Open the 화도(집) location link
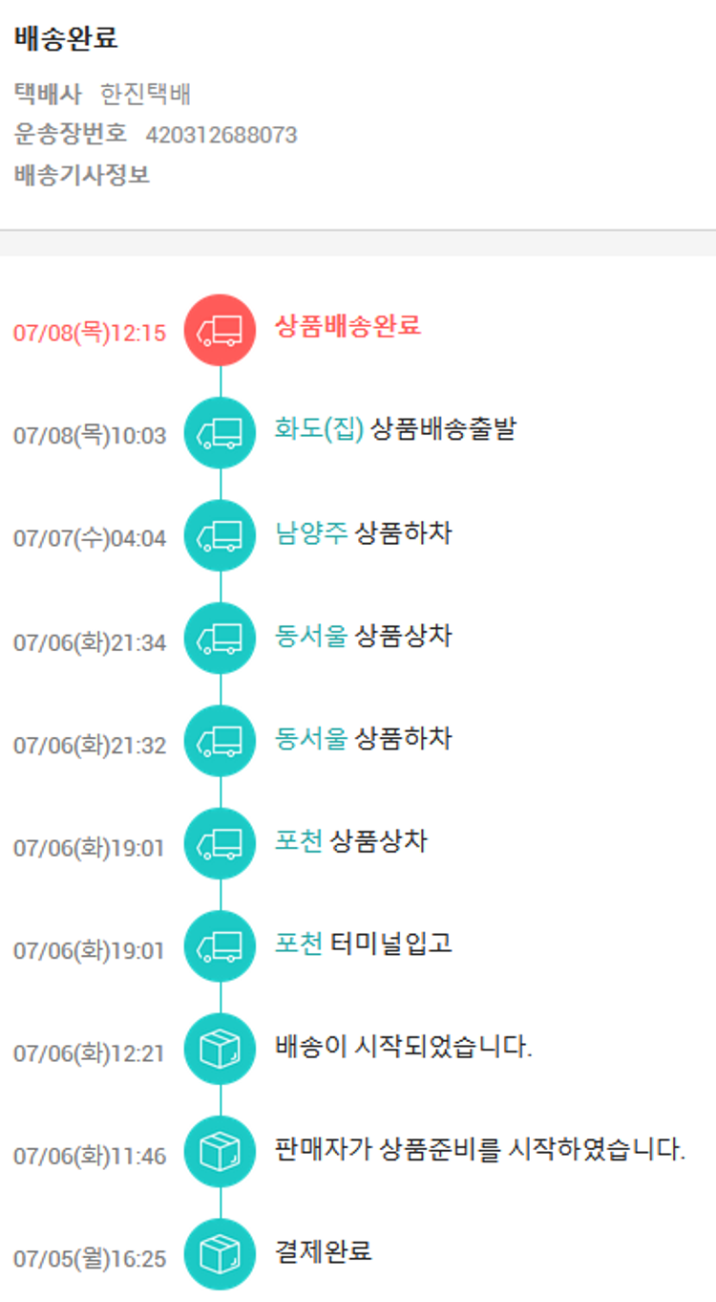 [x=320, y=429]
